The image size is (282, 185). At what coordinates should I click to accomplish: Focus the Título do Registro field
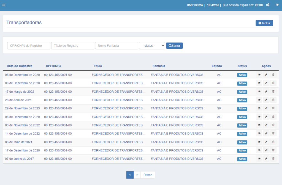click(73, 46)
